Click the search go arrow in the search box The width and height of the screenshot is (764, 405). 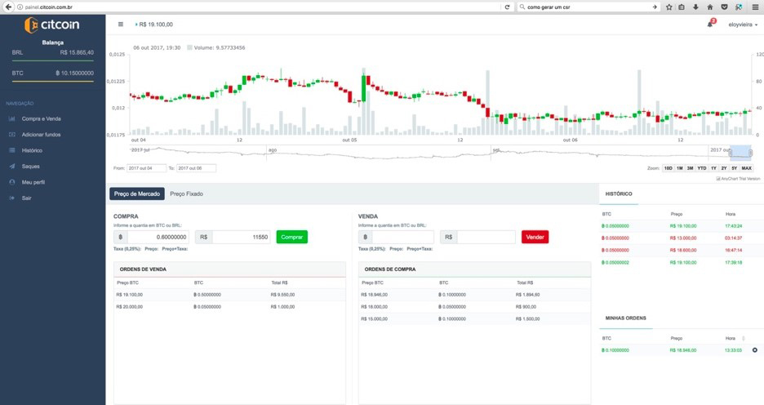[x=655, y=7]
